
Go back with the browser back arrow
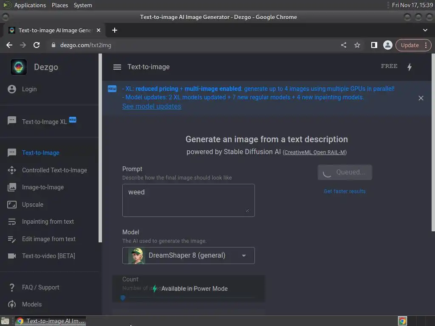coord(9,45)
